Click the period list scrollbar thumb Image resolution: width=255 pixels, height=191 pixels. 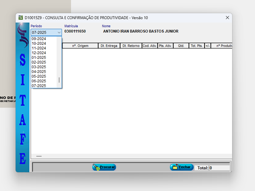coord(59,80)
